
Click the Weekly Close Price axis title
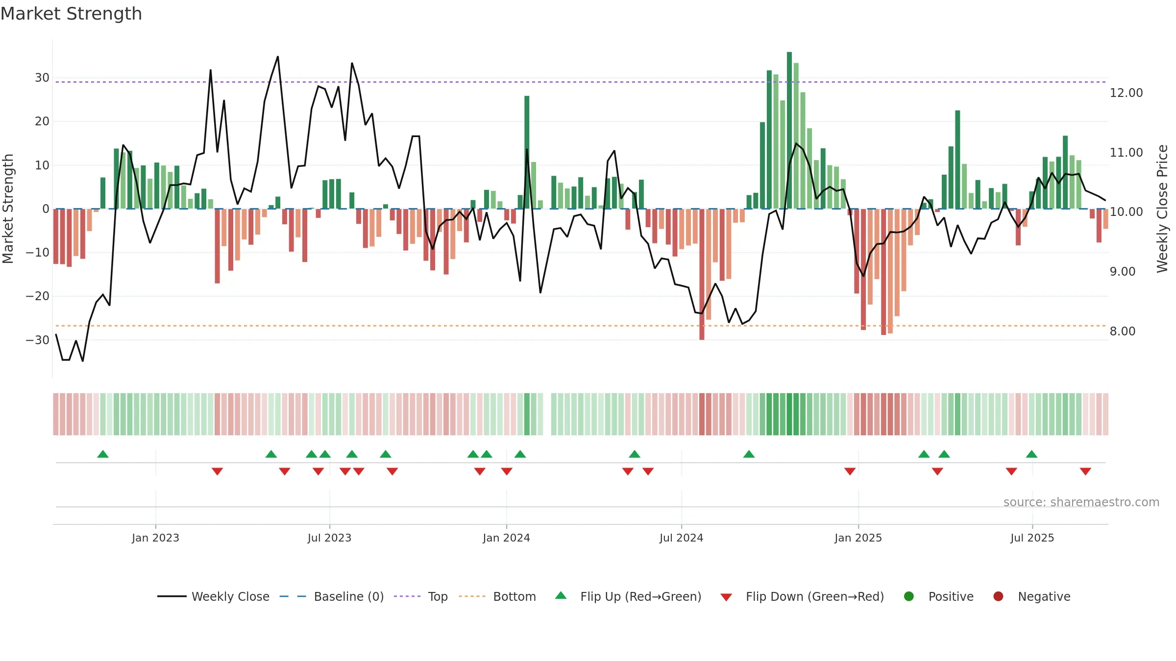coord(1162,209)
